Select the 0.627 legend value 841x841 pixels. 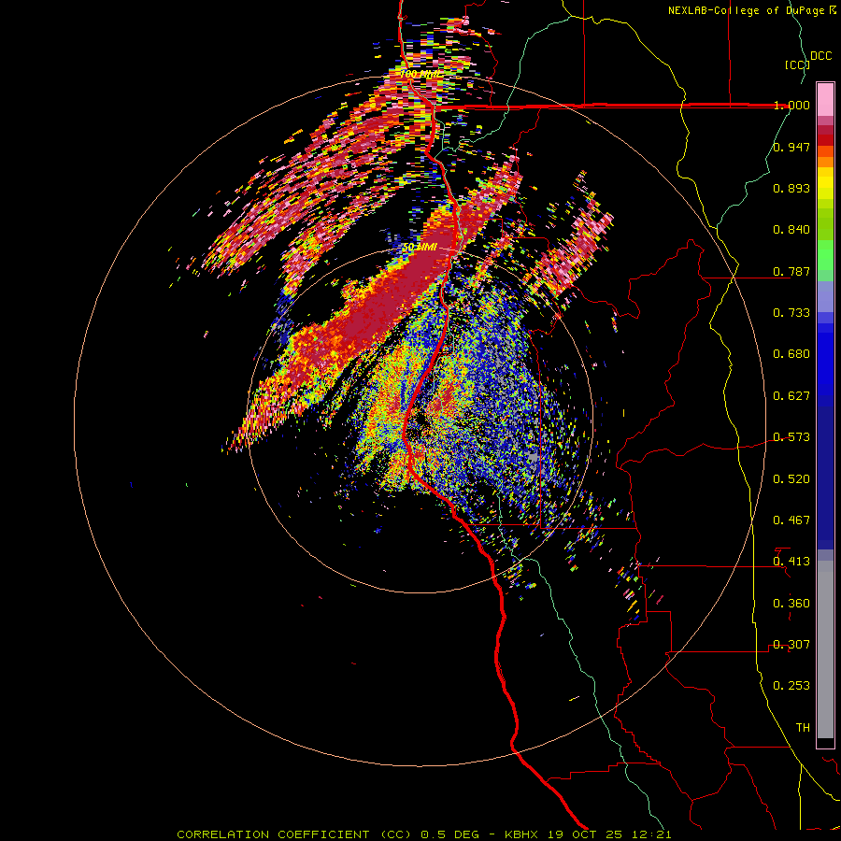[791, 396]
